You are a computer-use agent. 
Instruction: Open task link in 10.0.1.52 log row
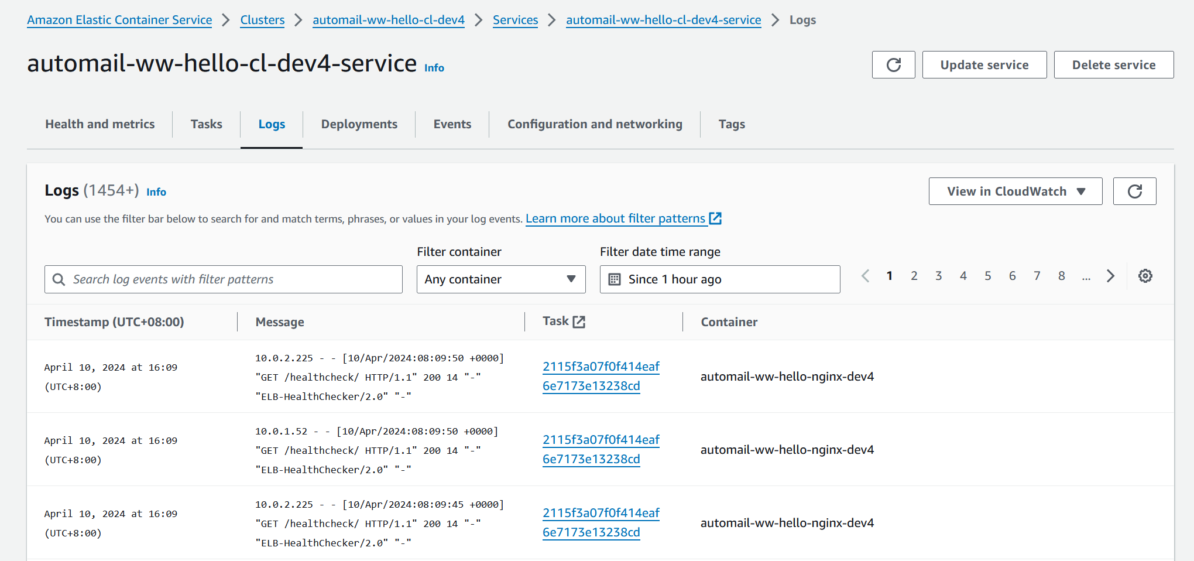pyautogui.click(x=601, y=449)
